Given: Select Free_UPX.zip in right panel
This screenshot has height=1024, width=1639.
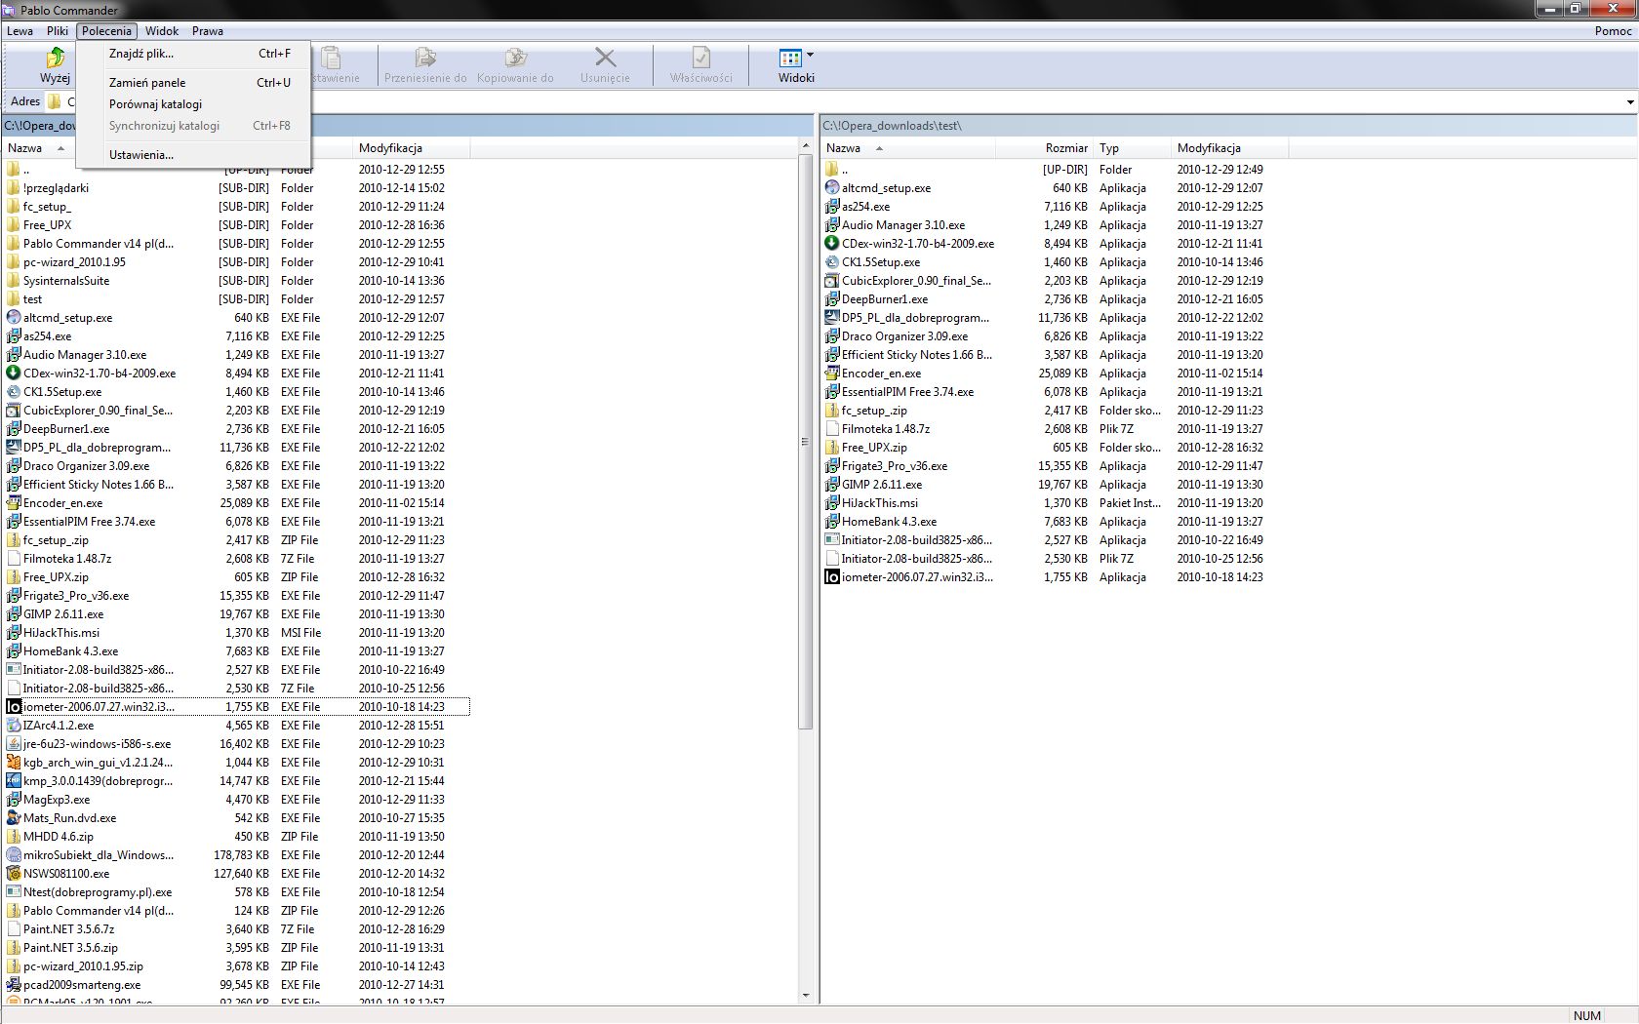Looking at the screenshot, I should click(874, 448).
